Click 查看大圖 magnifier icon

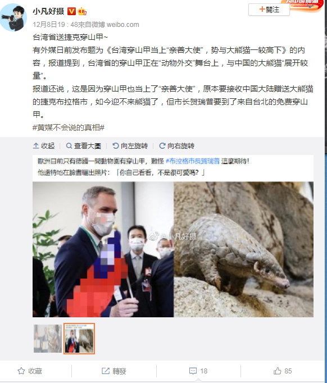point(69,146)
